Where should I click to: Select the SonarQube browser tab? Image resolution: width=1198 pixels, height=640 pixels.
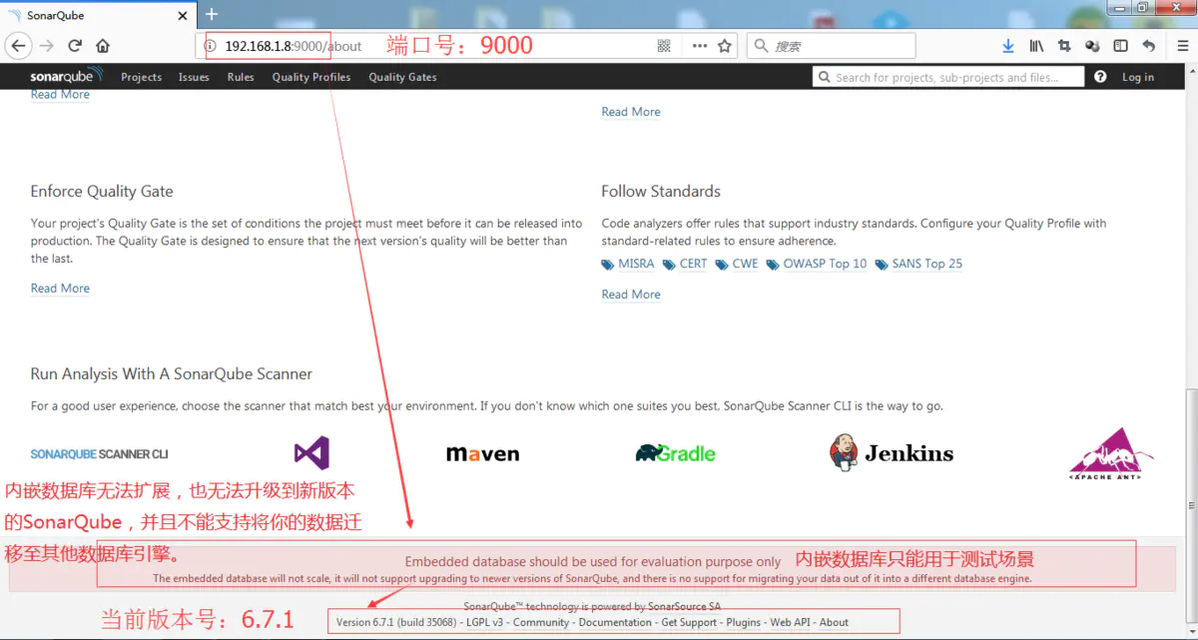coord(100,16)
